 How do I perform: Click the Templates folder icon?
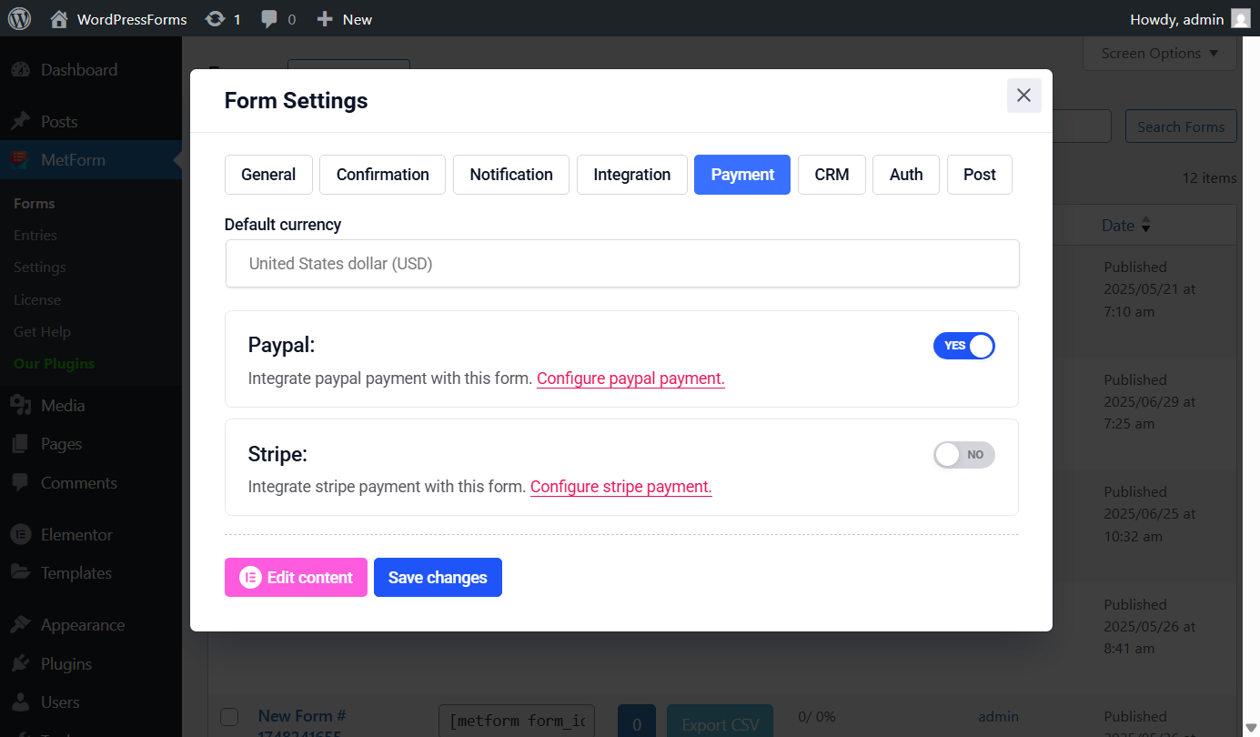pos(21,573)
